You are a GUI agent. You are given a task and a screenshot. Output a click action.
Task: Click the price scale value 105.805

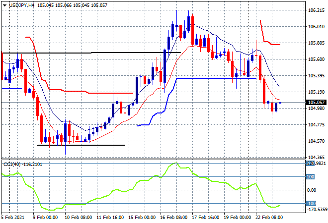(316, 43)
